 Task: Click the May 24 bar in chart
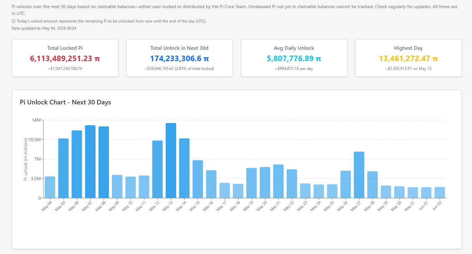pyautogui.click(x=319, y=191)
